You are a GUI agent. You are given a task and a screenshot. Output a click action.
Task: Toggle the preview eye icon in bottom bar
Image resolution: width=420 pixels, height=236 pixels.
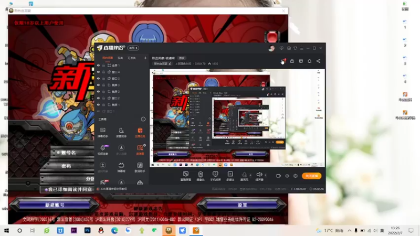coord(287,176)
